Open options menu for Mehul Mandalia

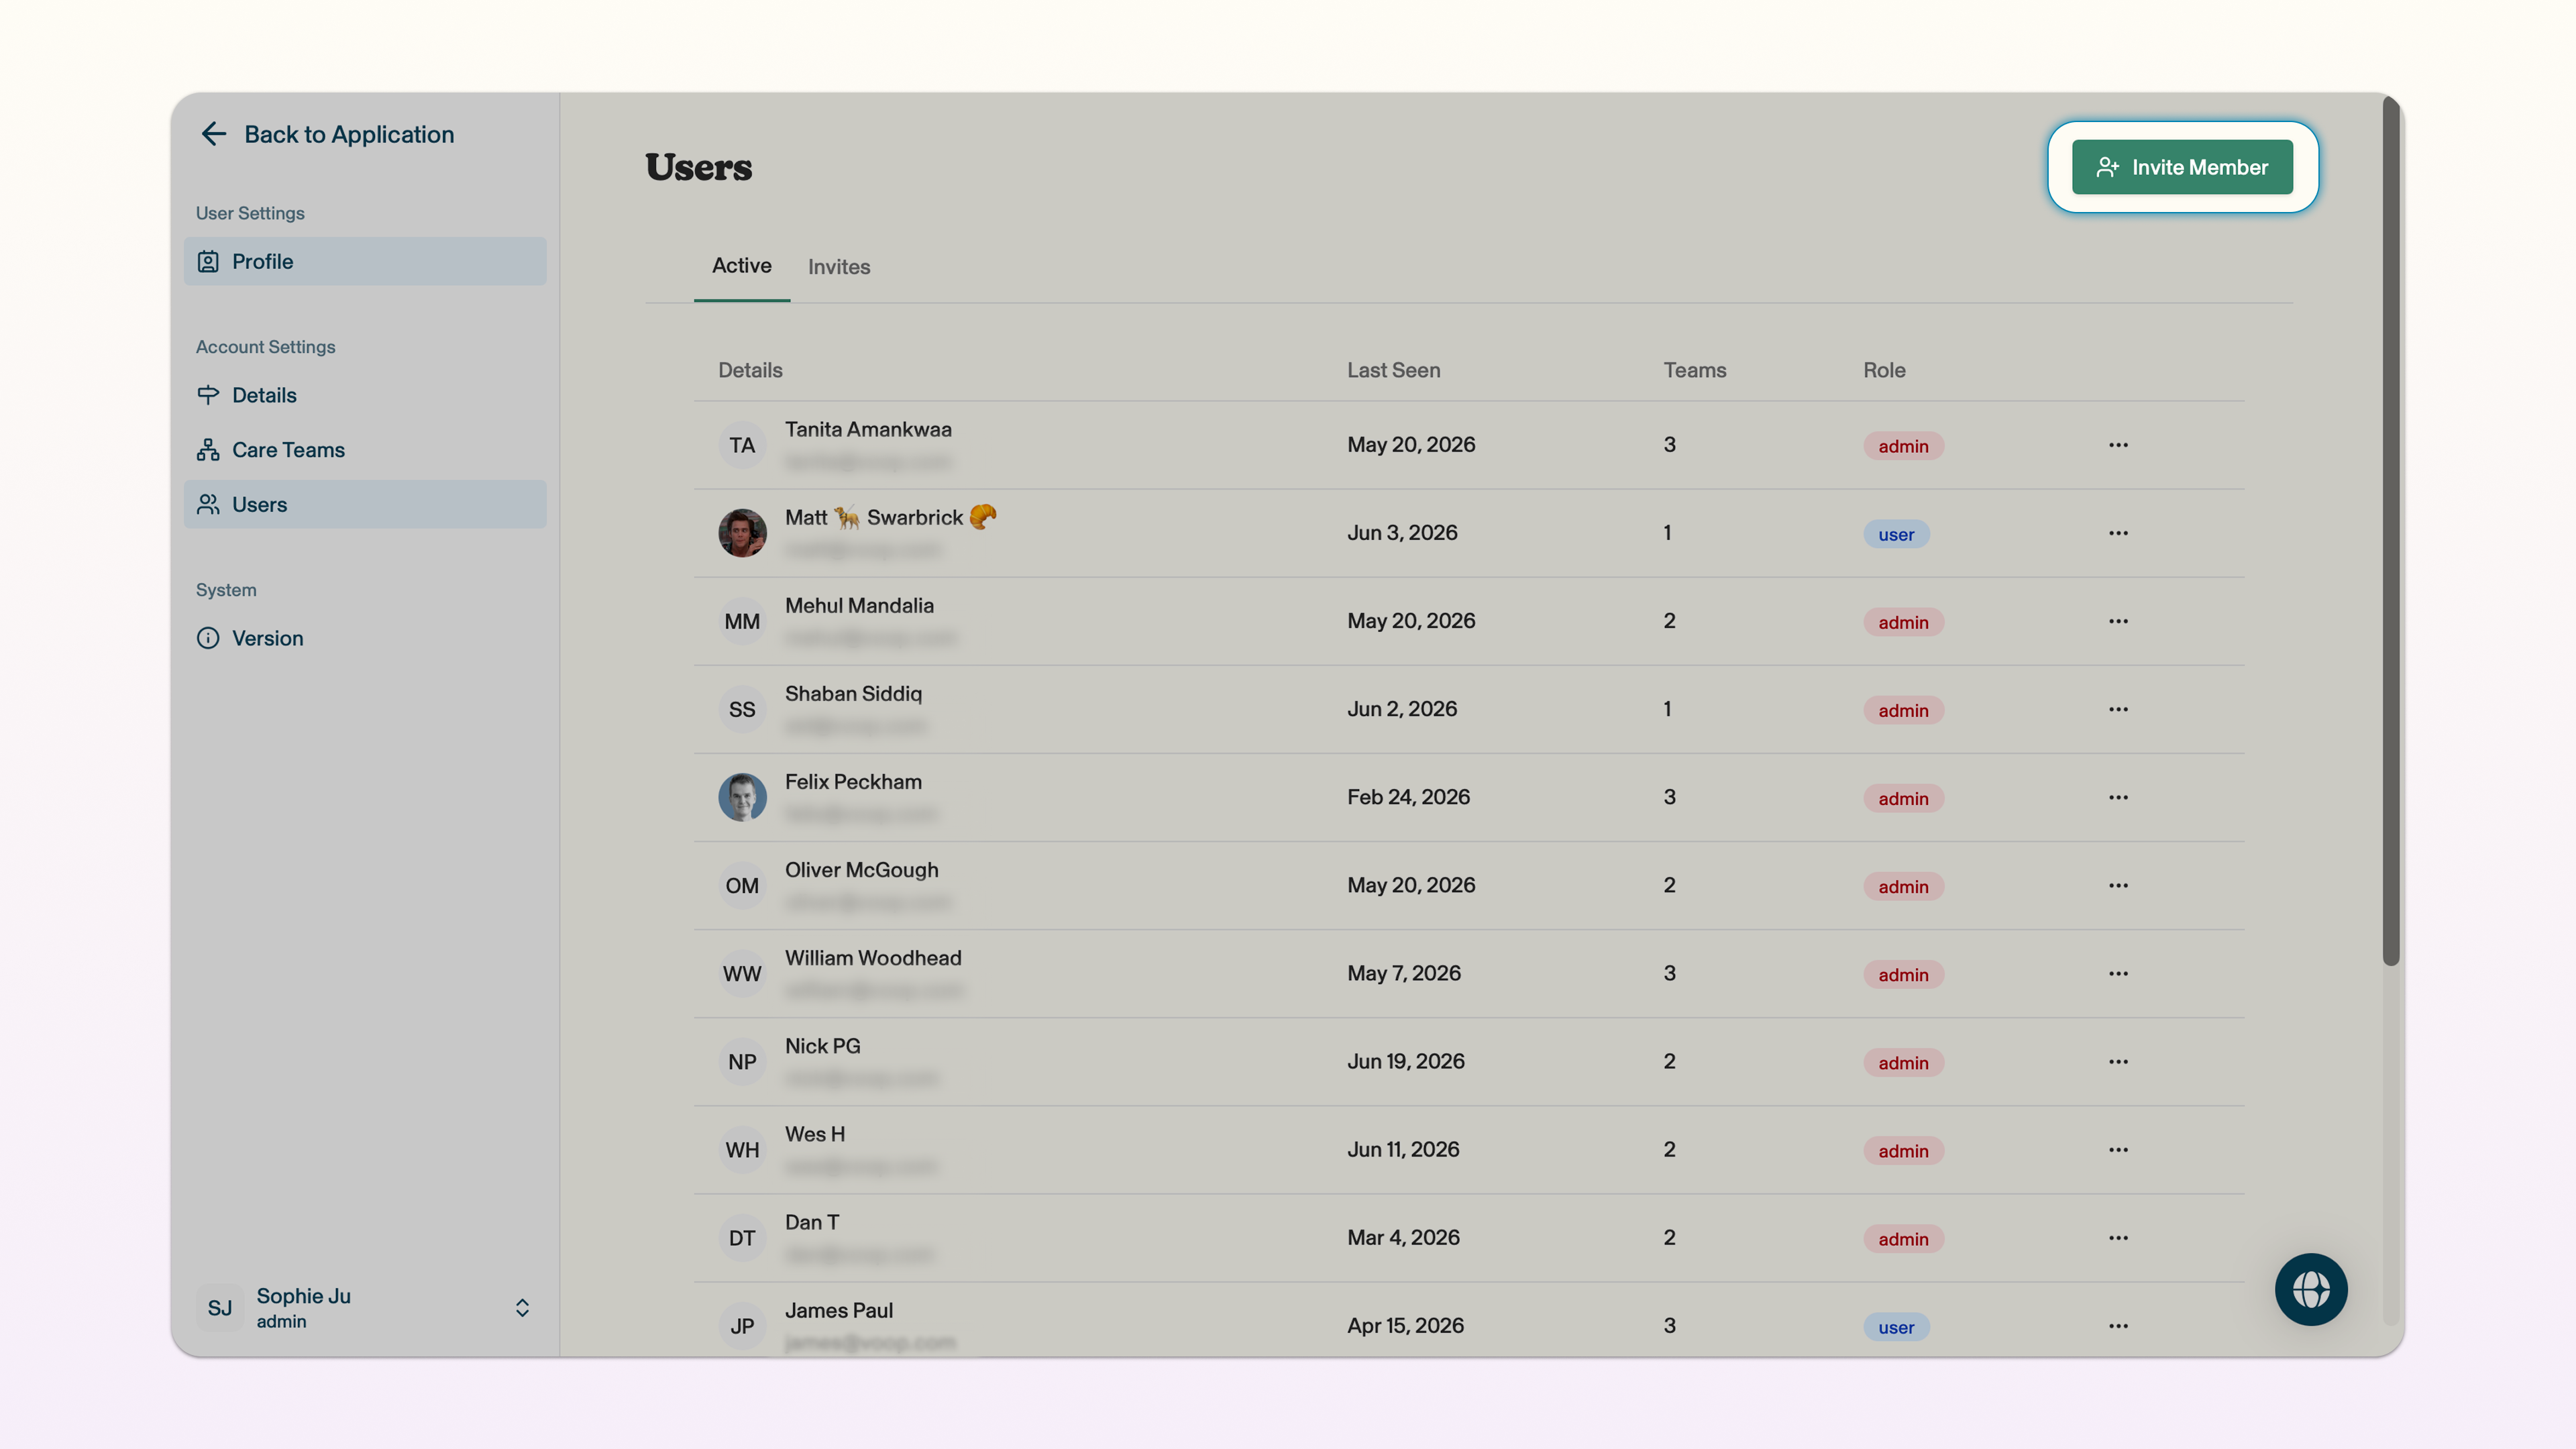(x=2118, y=621)
